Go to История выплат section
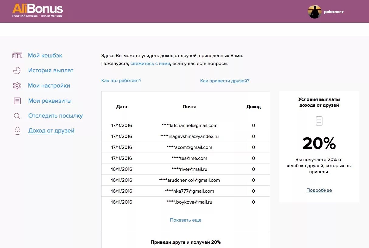 click(51, 71)
